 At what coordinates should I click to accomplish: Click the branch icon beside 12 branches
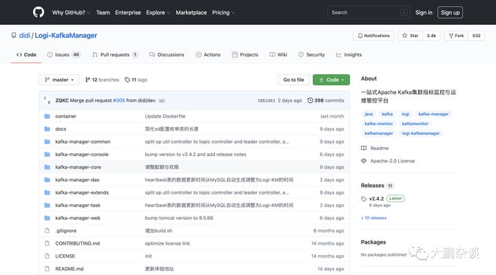[x=87, y=80]
